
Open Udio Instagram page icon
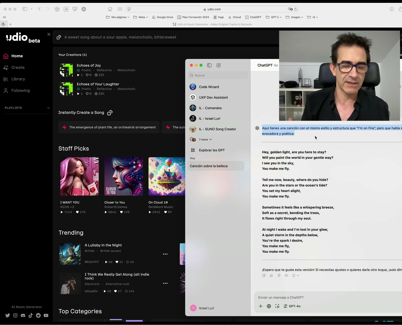(x=15, y=316)
